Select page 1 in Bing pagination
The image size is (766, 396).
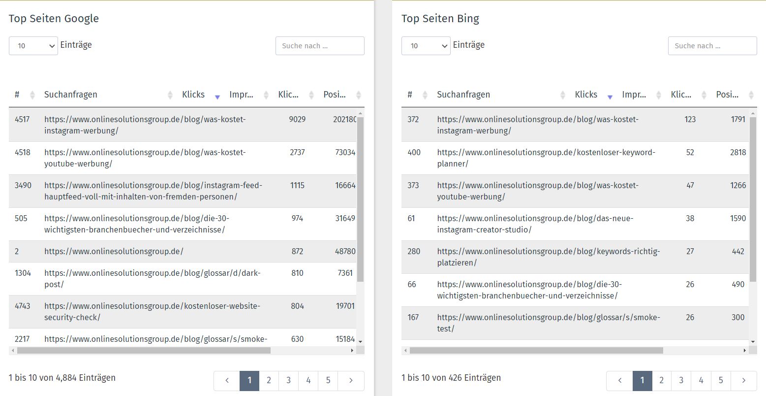(642, 380)
